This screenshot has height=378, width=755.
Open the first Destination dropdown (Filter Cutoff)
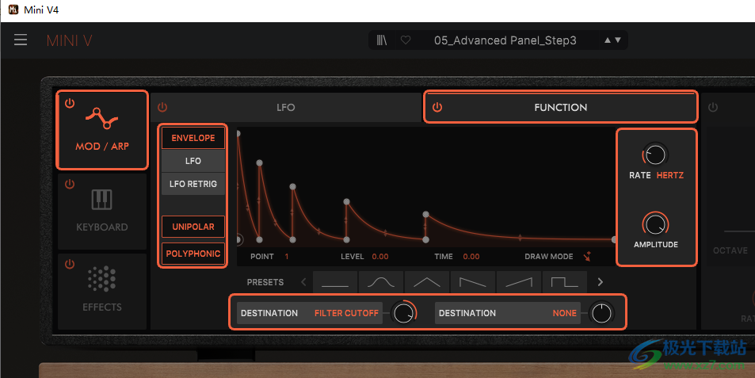(310, 313)
